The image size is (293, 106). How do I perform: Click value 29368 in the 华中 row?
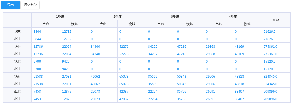(211, 46)
